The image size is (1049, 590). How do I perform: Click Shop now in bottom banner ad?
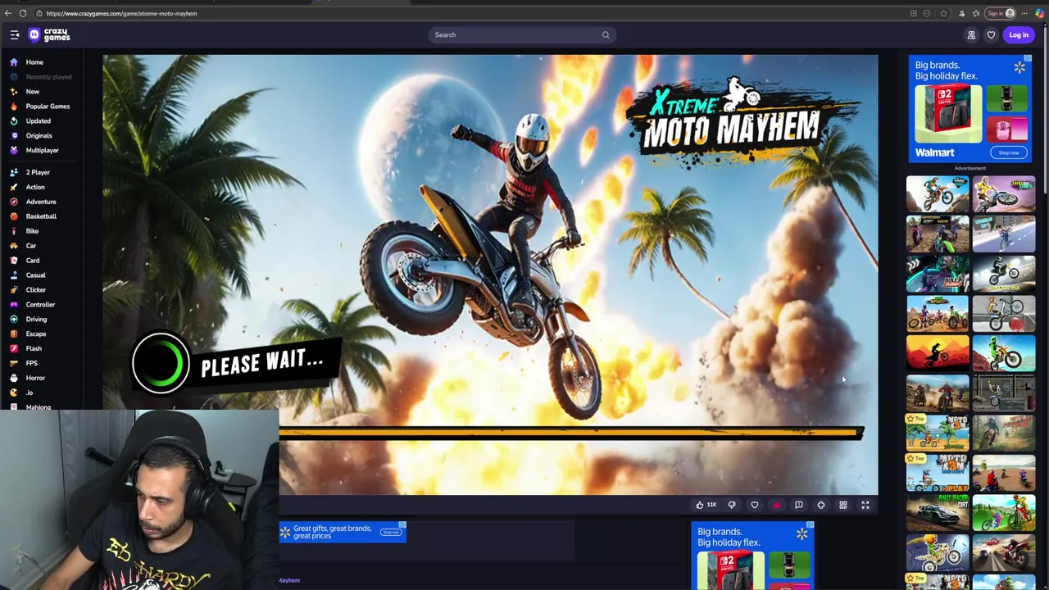click(x=391, y=533)
